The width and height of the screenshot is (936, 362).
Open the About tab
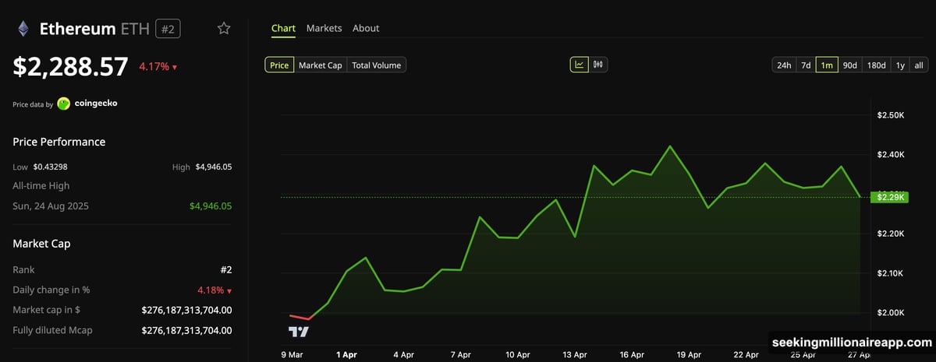click(x=366, y=28)
